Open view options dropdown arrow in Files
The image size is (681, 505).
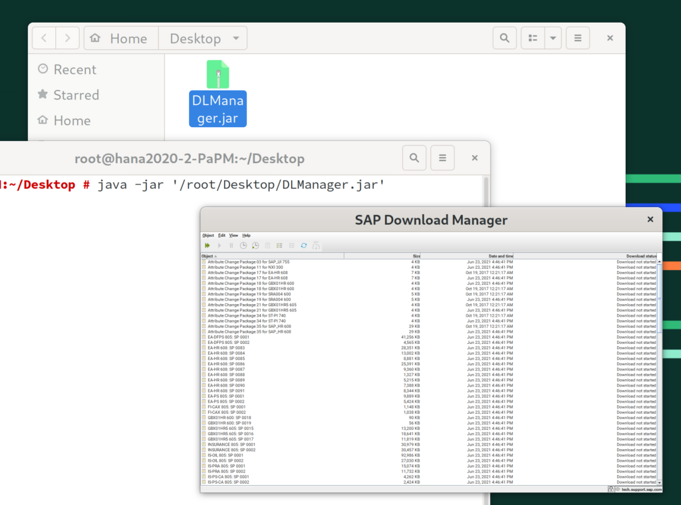pyautogui.click(x=553, y=39)
